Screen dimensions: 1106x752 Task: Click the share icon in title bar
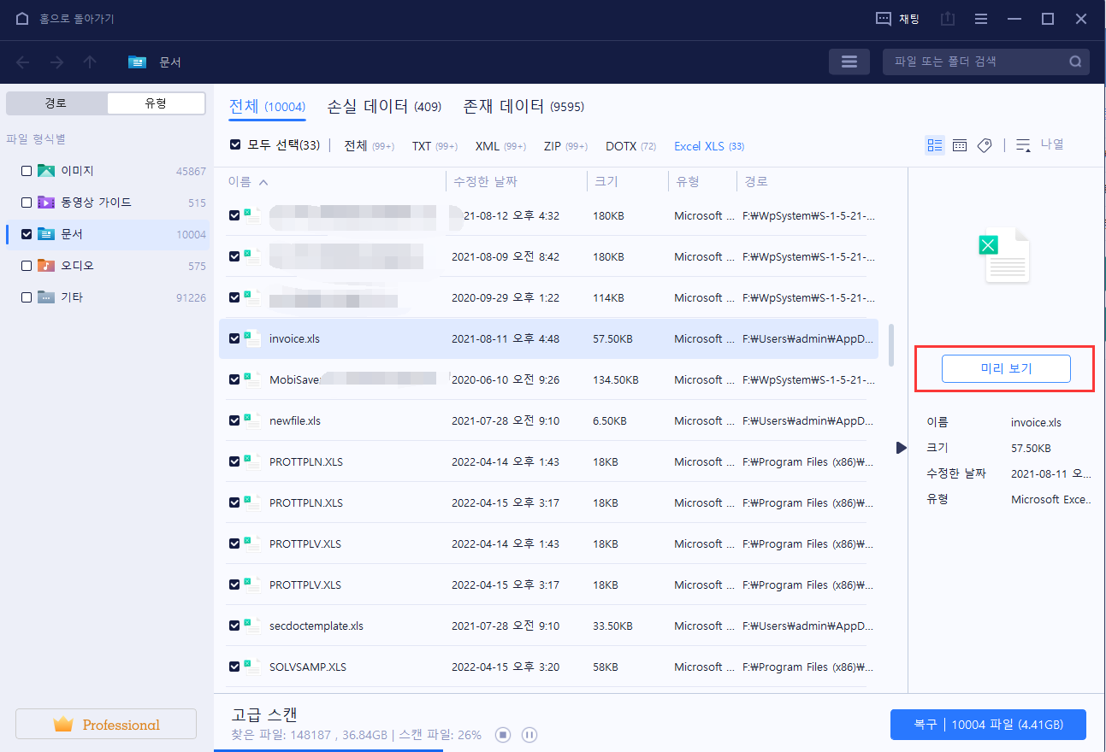click(x=947, y=18)
